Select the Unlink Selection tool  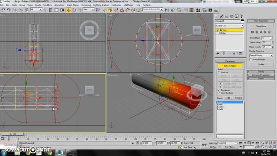[x=21, y=10]
